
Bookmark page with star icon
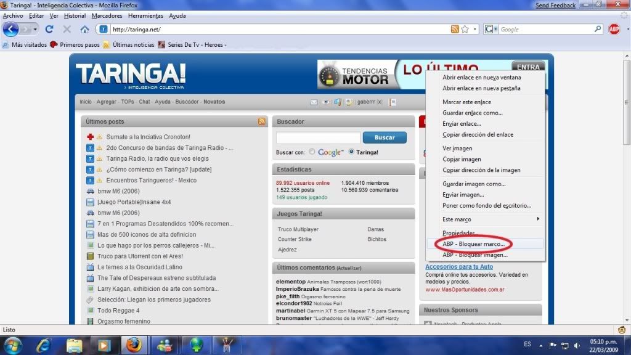click(x=465, y=30)
